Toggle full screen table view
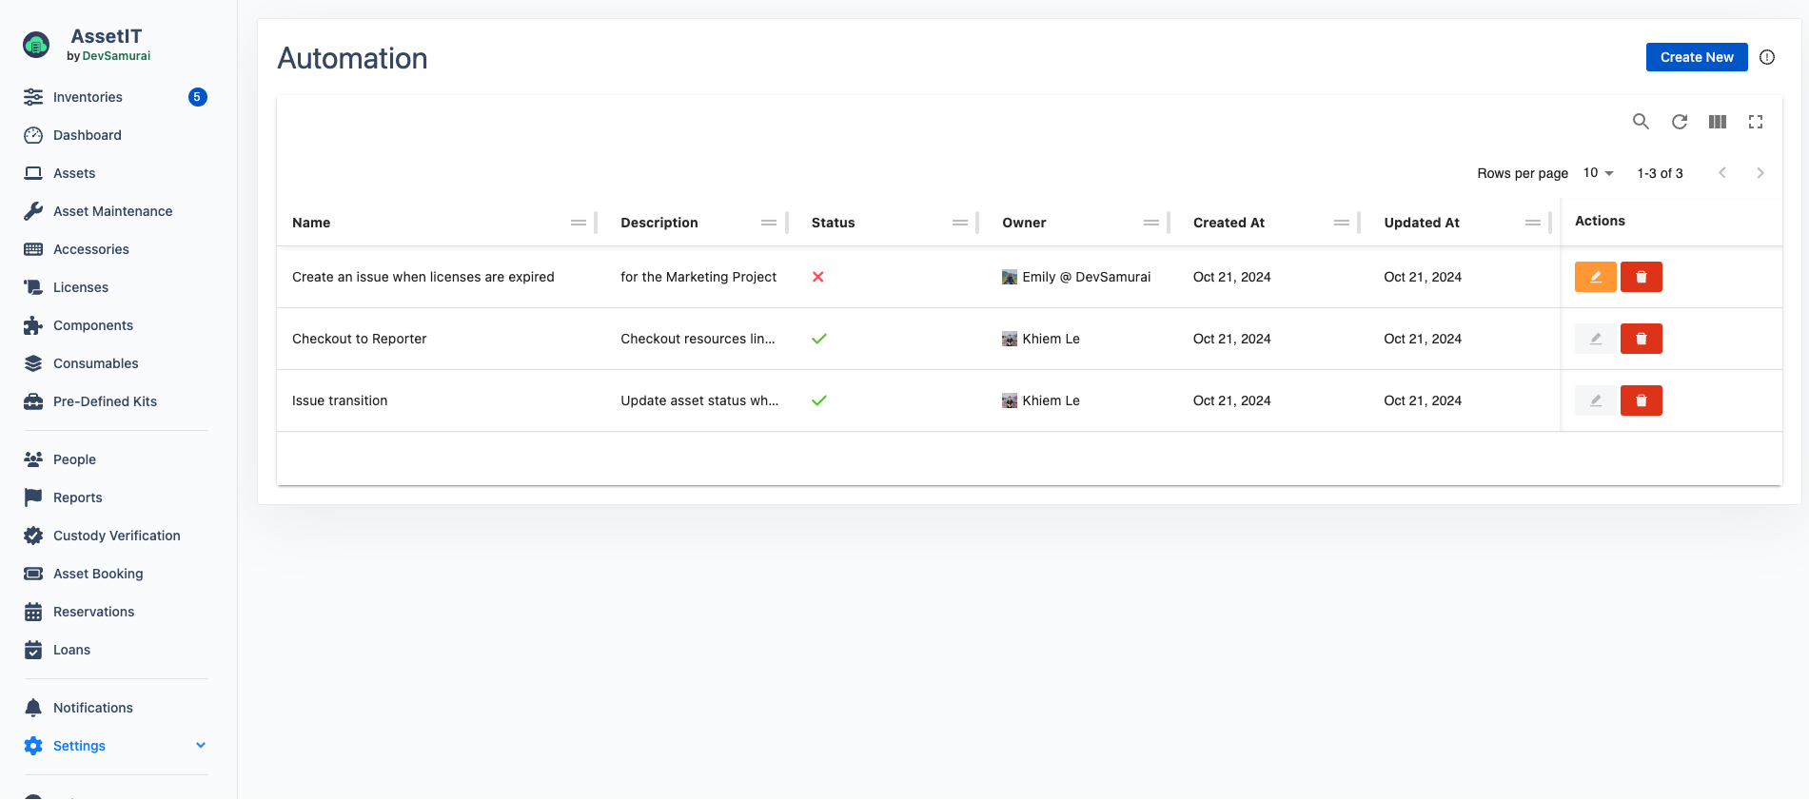This screenshot has width=1809, height=800. (x=1756, y=122)
